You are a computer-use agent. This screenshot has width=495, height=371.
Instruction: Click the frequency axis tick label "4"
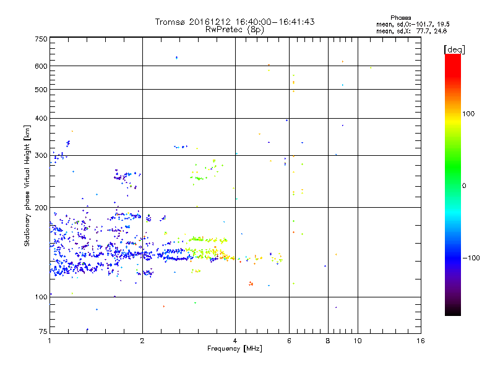click(235, 341)
